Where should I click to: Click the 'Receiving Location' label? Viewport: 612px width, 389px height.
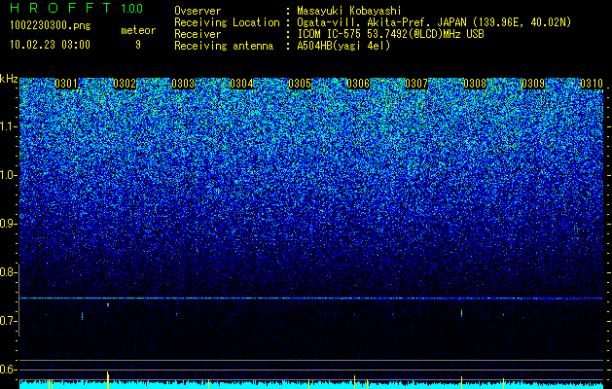(227, 22)
